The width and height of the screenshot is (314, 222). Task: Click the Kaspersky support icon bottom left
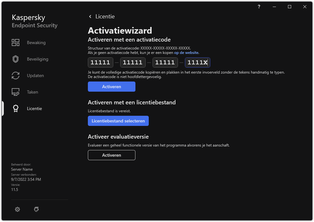(x=36, y=209)
